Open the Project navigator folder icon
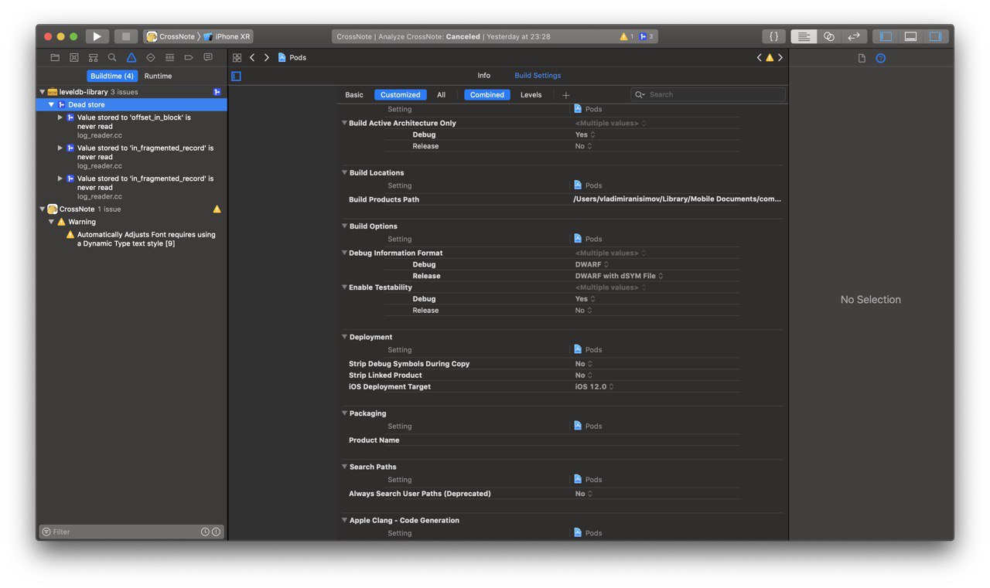Image resolution: width=990 pixels, height=588 pixels. [55, 58]
